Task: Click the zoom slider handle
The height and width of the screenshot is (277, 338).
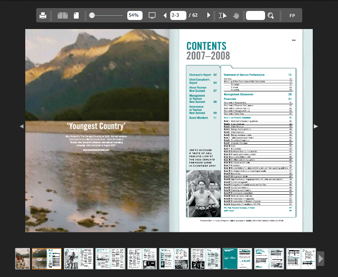Action: tap(92, 16)
